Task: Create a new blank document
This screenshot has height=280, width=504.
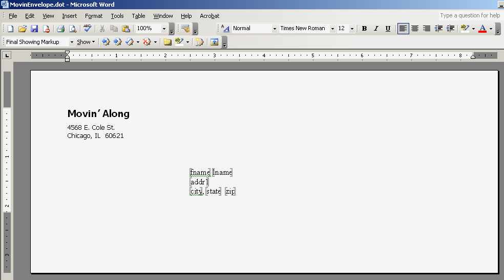Action: point(11,29)
